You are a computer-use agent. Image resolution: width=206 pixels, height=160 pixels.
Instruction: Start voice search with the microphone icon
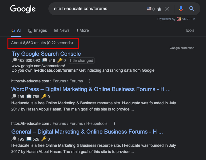(x=181, y=9)
